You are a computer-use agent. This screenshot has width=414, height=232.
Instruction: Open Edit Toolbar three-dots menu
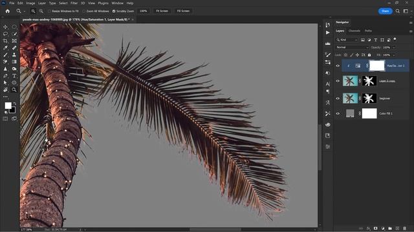[x=5, y=97]
